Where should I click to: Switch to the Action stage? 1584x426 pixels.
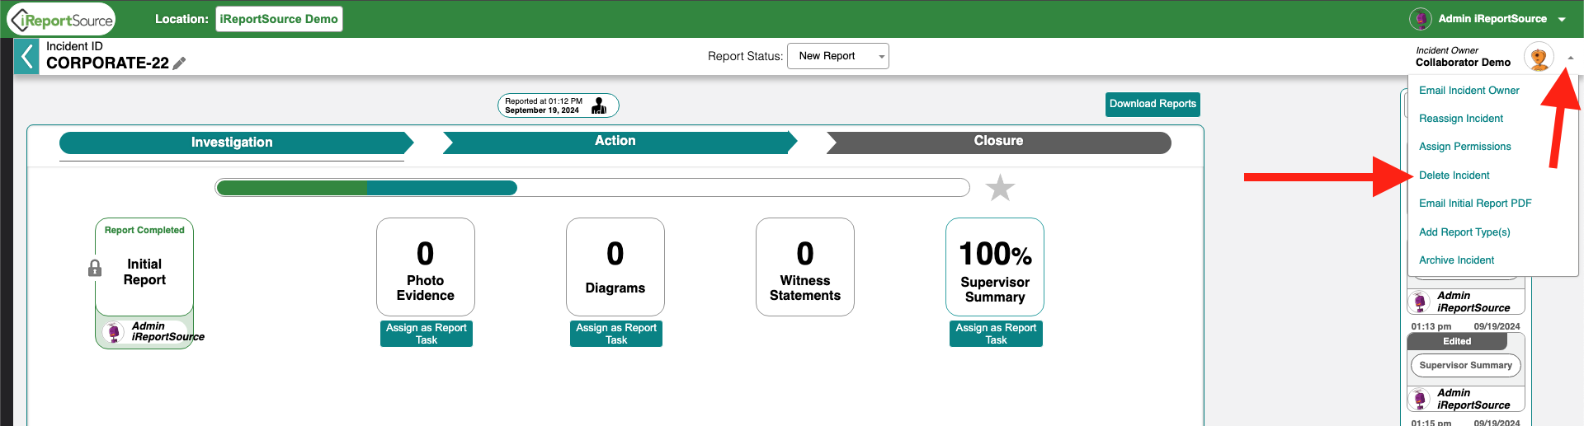tap(620, 142)
